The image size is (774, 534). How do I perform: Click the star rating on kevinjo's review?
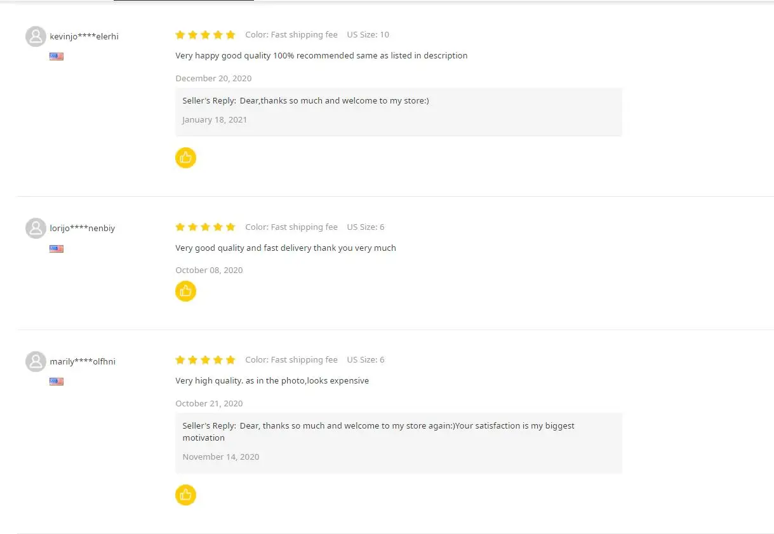tap(205, 35)
